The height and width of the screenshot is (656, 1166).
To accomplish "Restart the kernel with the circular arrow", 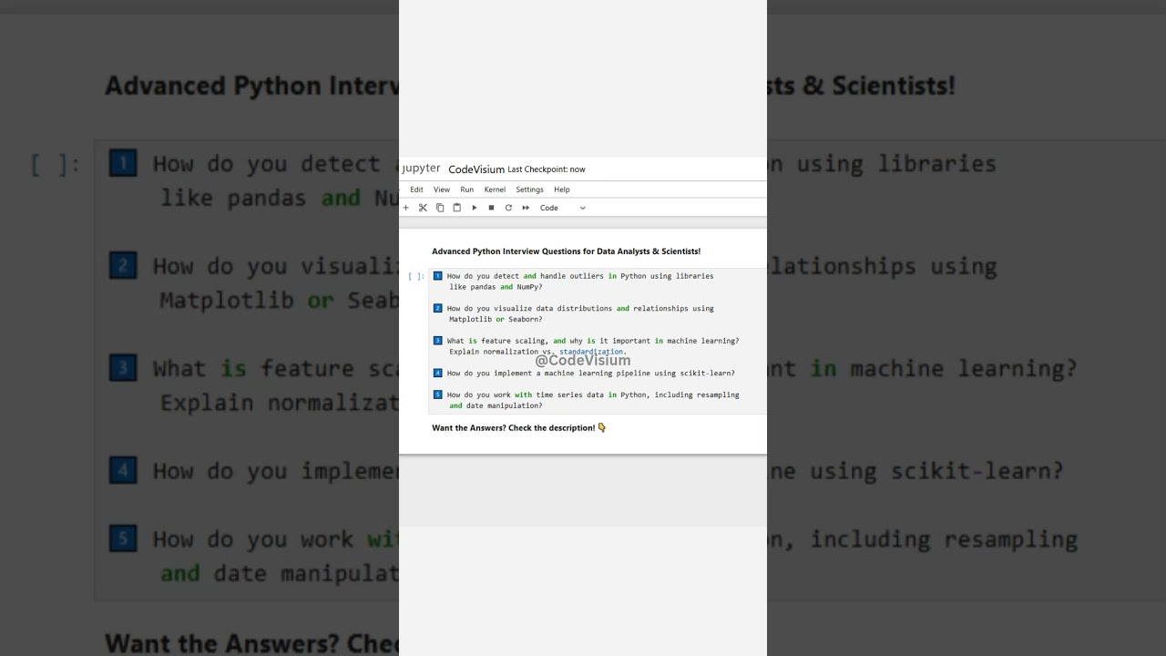I will point(508,208).
